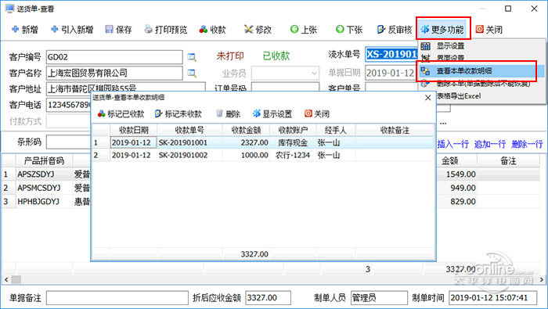Viewport: 548px width, 309px height.
Task: Save the document with 保存
Action: [x=118, y=30]
